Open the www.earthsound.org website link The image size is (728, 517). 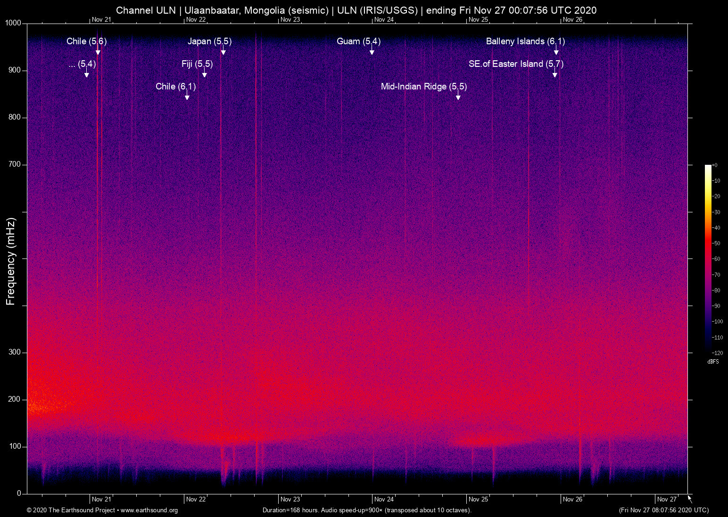(150, 510)
